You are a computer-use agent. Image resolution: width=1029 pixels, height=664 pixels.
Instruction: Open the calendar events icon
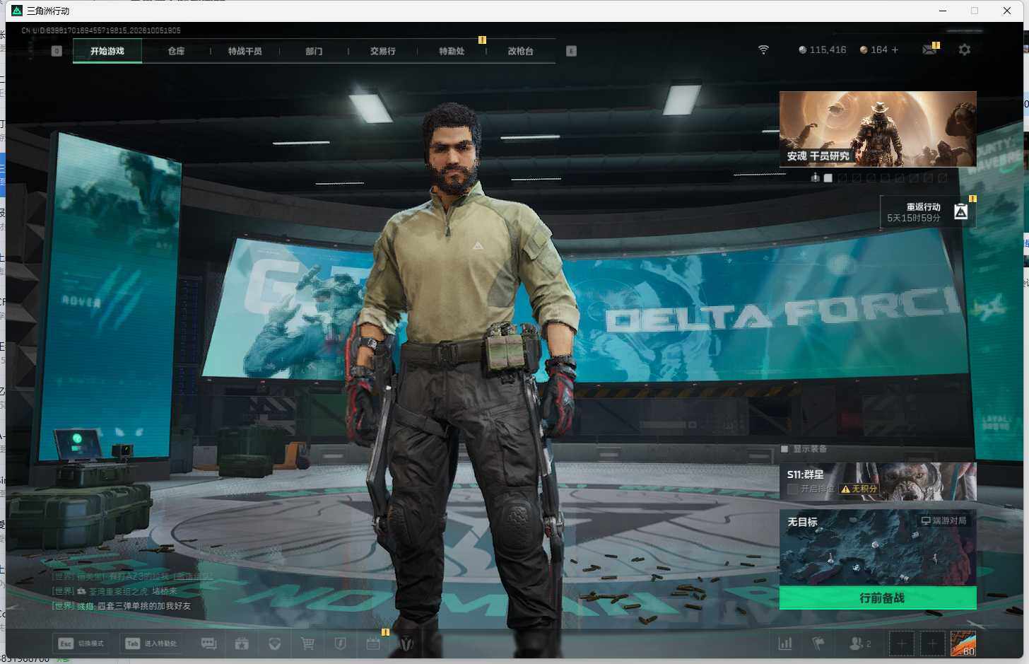click(373, 643)
